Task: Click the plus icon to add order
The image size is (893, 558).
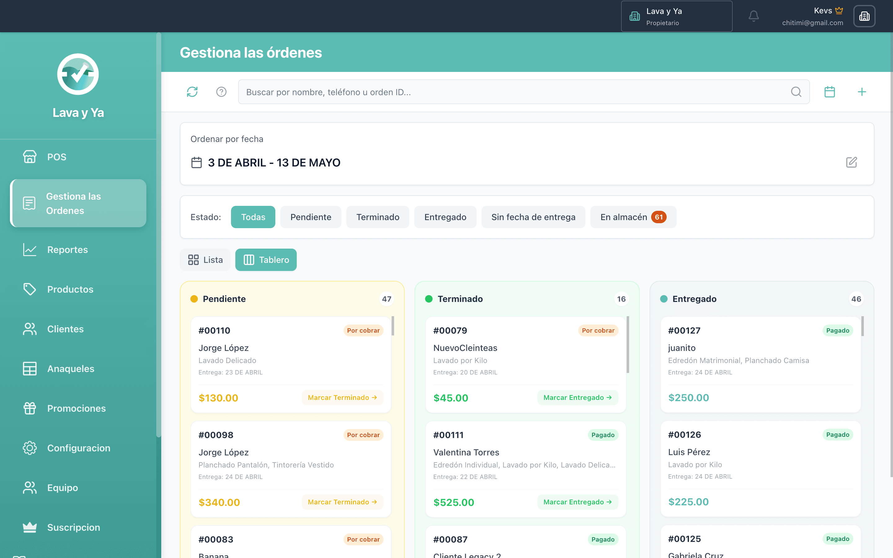Action: pos(862,91)
